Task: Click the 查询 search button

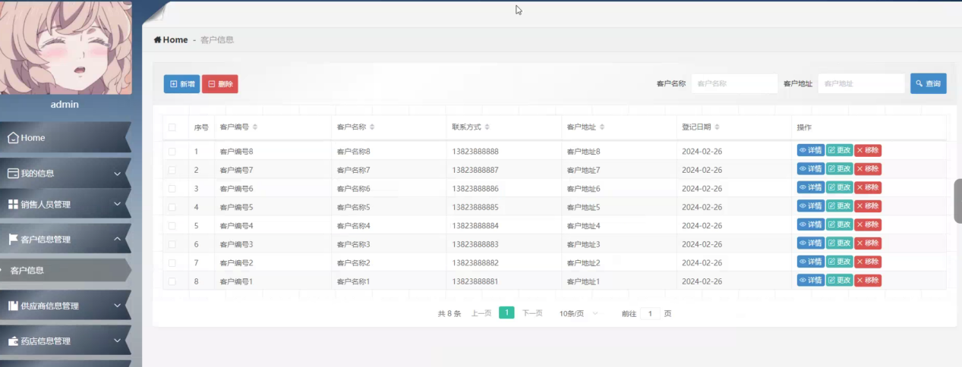Action: tap(928, 83)
